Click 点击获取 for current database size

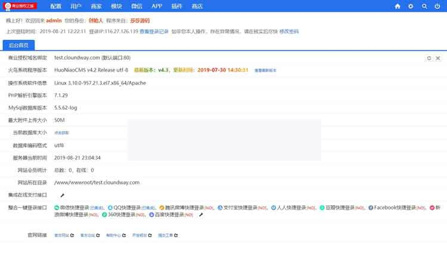point(61,133)
